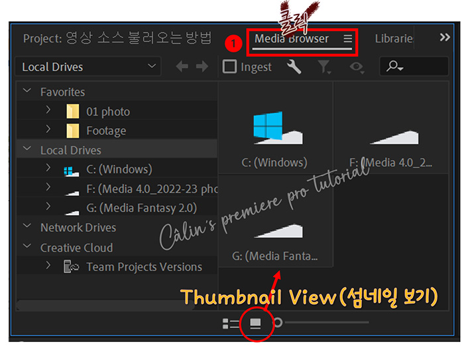Select Local Drives tree heading
Image resolution: width=464 pixels, height=346 pixels.
[x=71, y=150]
